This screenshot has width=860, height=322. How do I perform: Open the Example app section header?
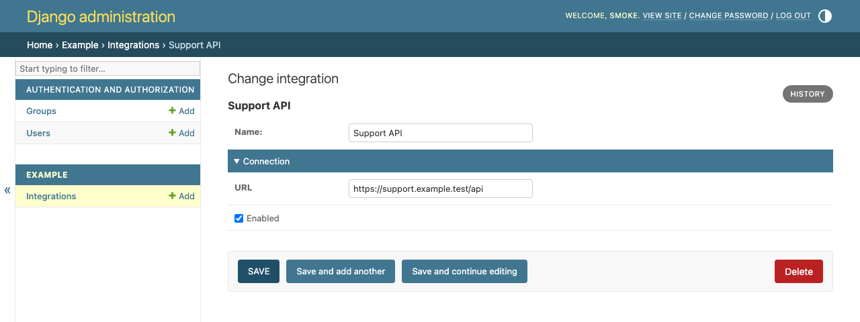(x=47, y=175)
